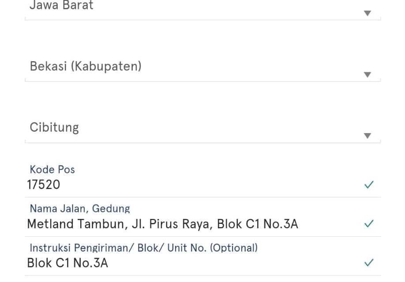
Task: Open the Cibitung district dropdown arrow
Action: pos(367,136)
